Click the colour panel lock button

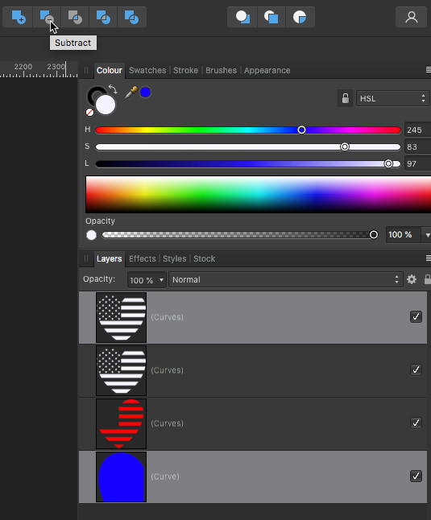coord(346,98)
